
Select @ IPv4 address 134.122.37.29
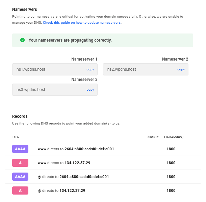click(72, 190)
